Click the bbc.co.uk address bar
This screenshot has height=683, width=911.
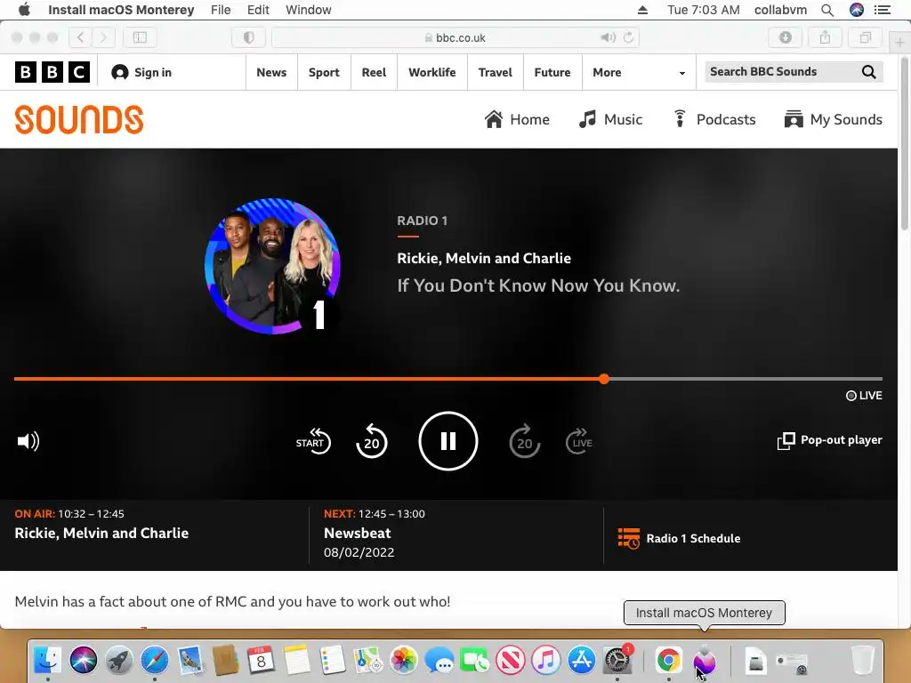[455, 37]
